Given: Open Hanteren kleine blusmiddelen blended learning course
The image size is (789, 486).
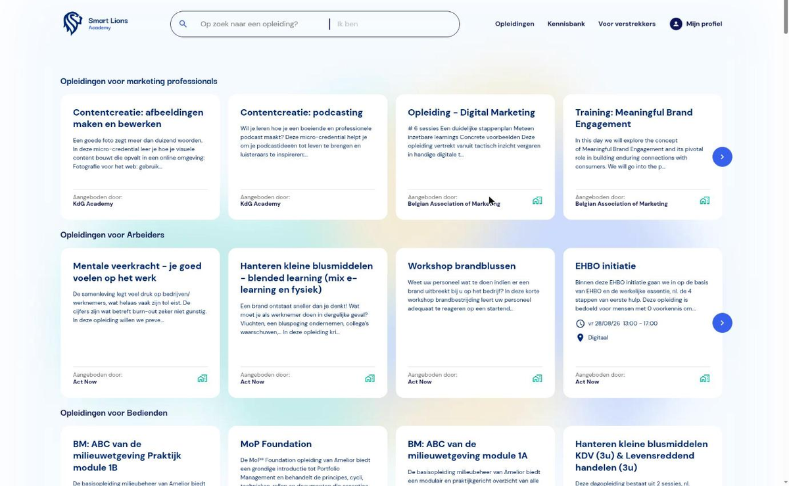Looking at the screenshot, I should pos(306,278).
